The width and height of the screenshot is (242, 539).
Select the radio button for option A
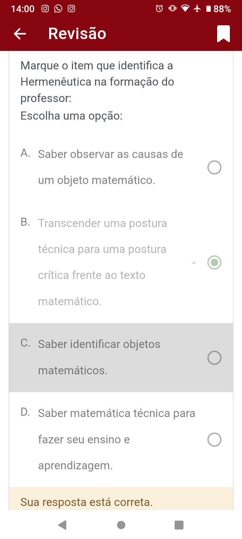[214, 167]
